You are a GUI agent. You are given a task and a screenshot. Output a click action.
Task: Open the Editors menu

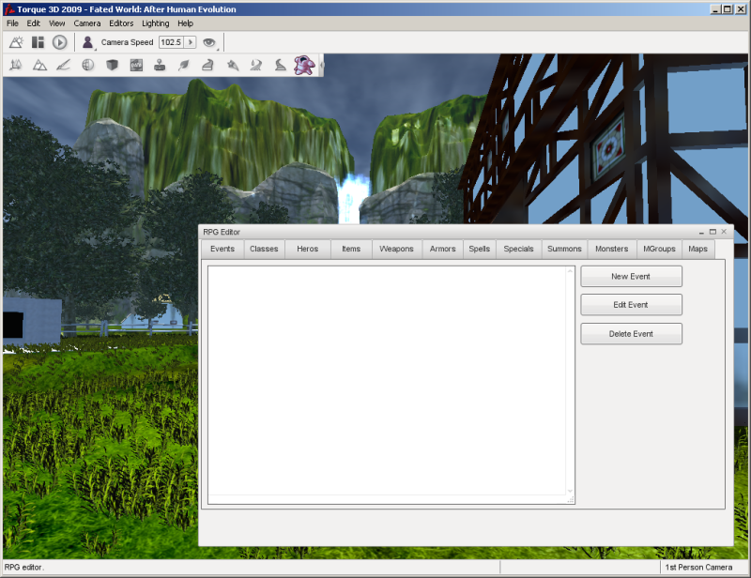pyautogui.click(x=121, y=23)
